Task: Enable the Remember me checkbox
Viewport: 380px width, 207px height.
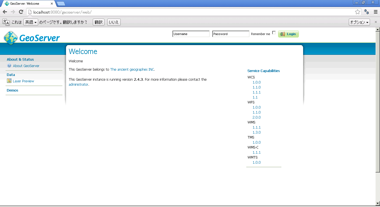Action: 274,33
